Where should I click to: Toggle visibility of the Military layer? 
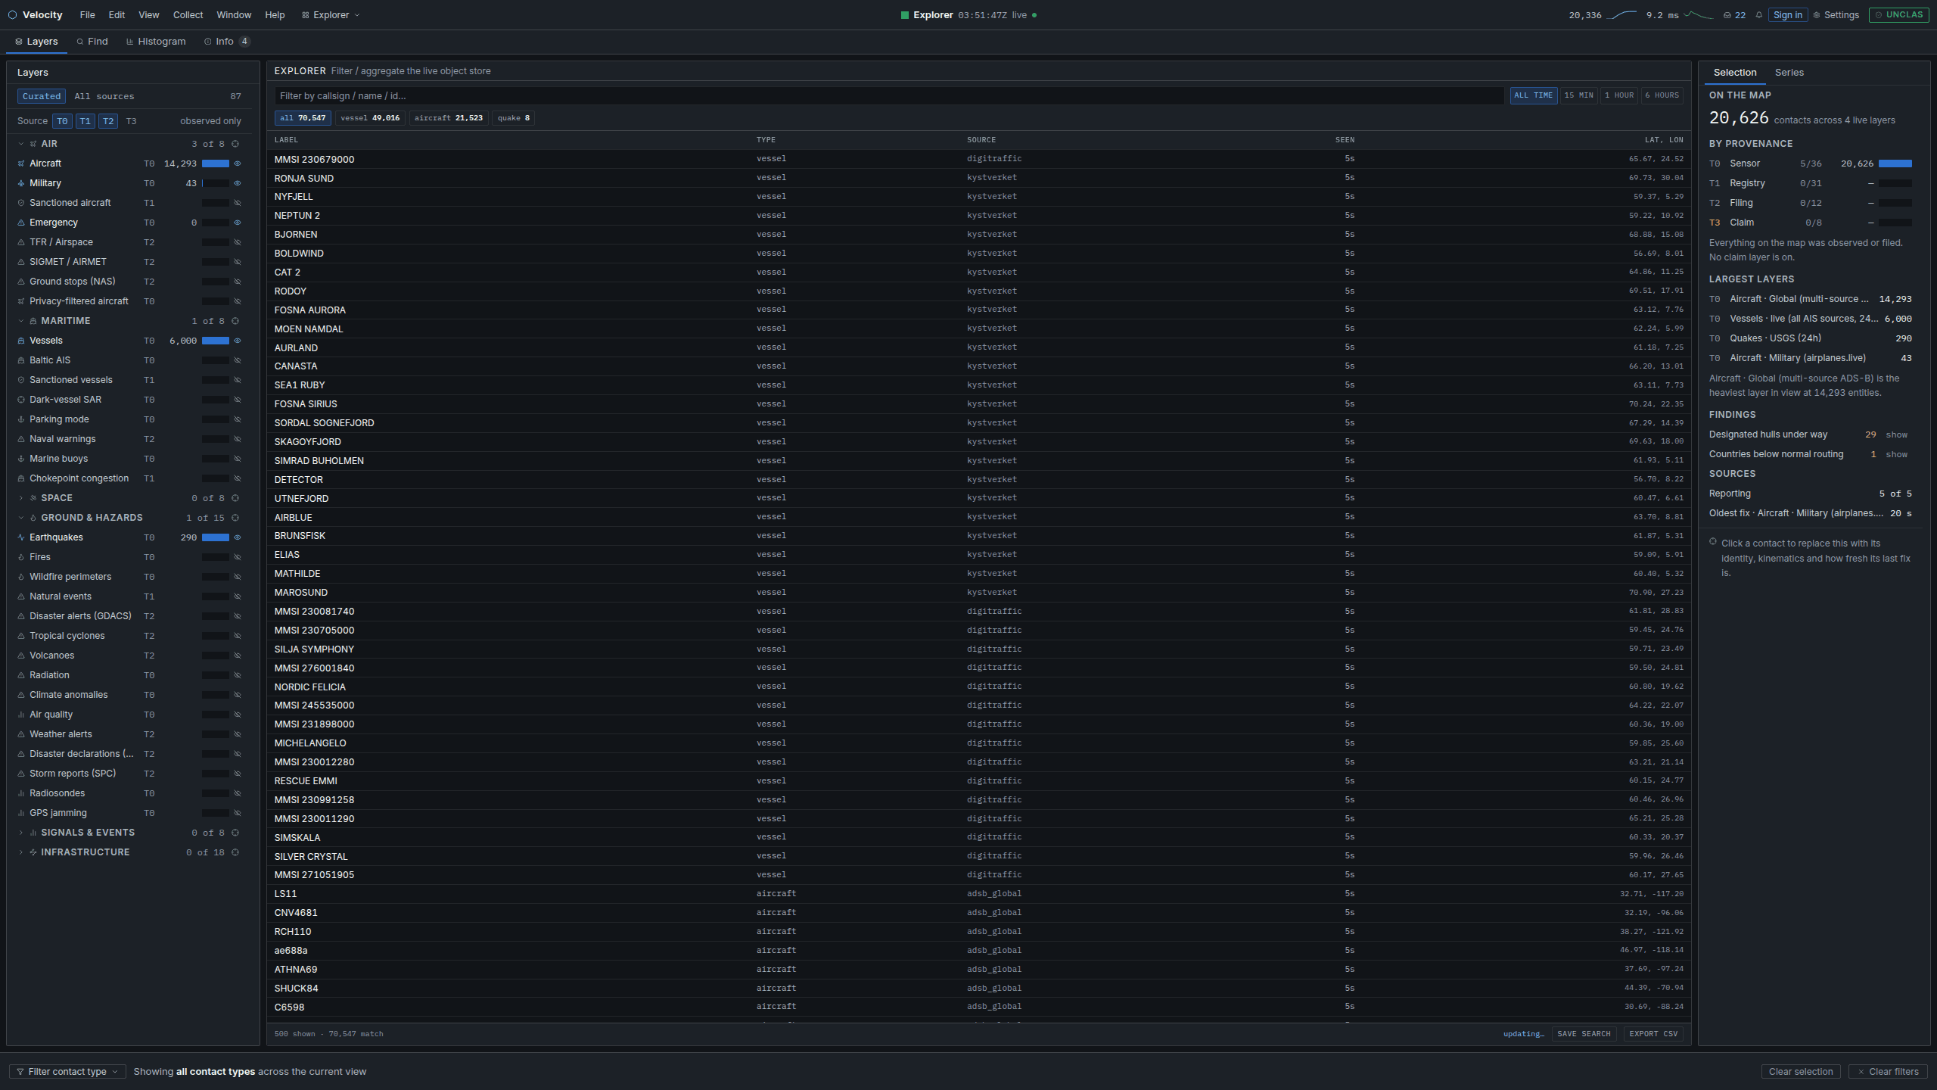pos(238,183)
